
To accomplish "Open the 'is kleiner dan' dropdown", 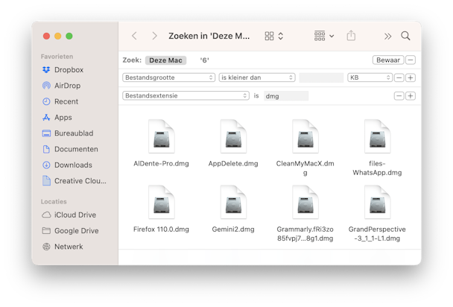I will (257, 77).
